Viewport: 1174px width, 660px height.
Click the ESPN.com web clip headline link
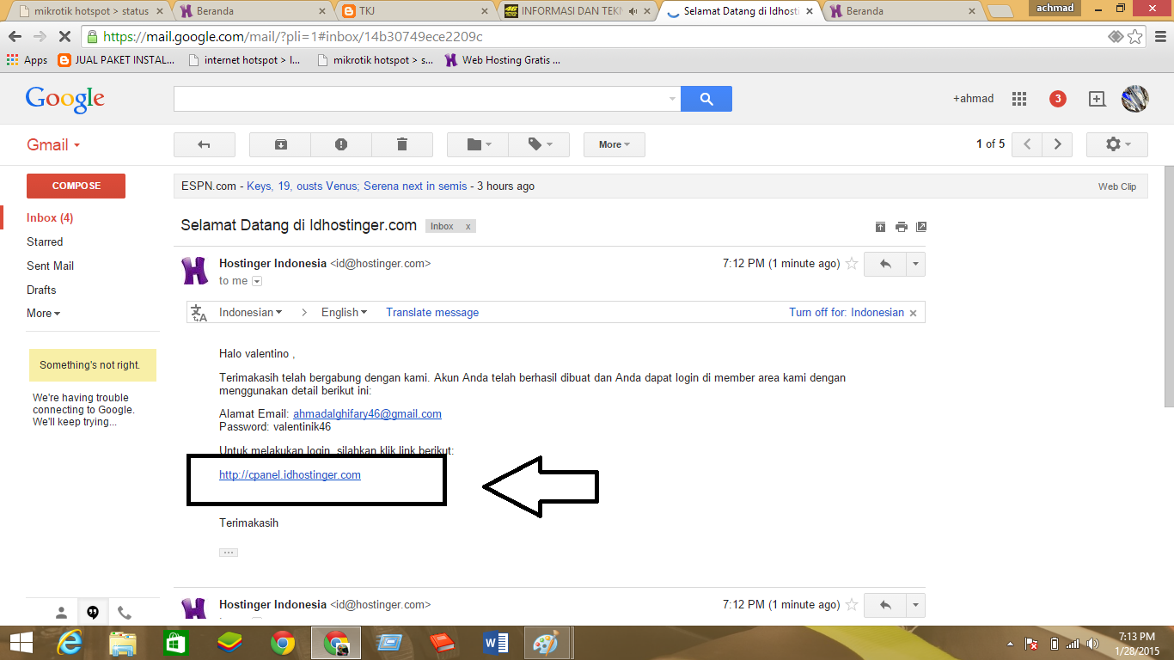tap(357, 186)
